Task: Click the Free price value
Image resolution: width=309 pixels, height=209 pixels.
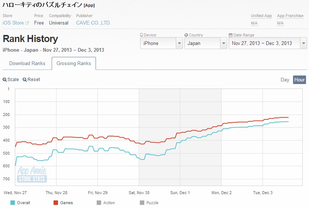Action: (x=39, y=23)
